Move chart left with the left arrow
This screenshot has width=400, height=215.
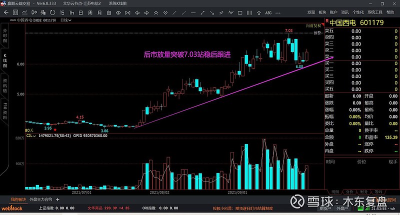tap(137, 12)
